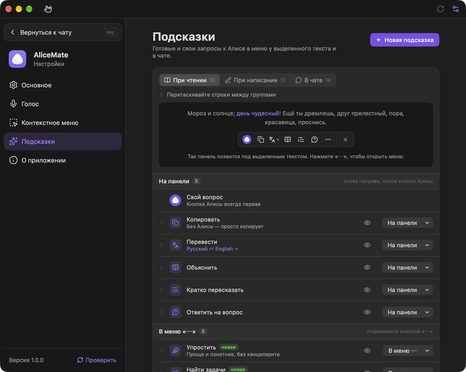The height and width of the screenshot is (372, 466).
Task: Switch to the В чате tab
Action: click(x=313, y=80)
